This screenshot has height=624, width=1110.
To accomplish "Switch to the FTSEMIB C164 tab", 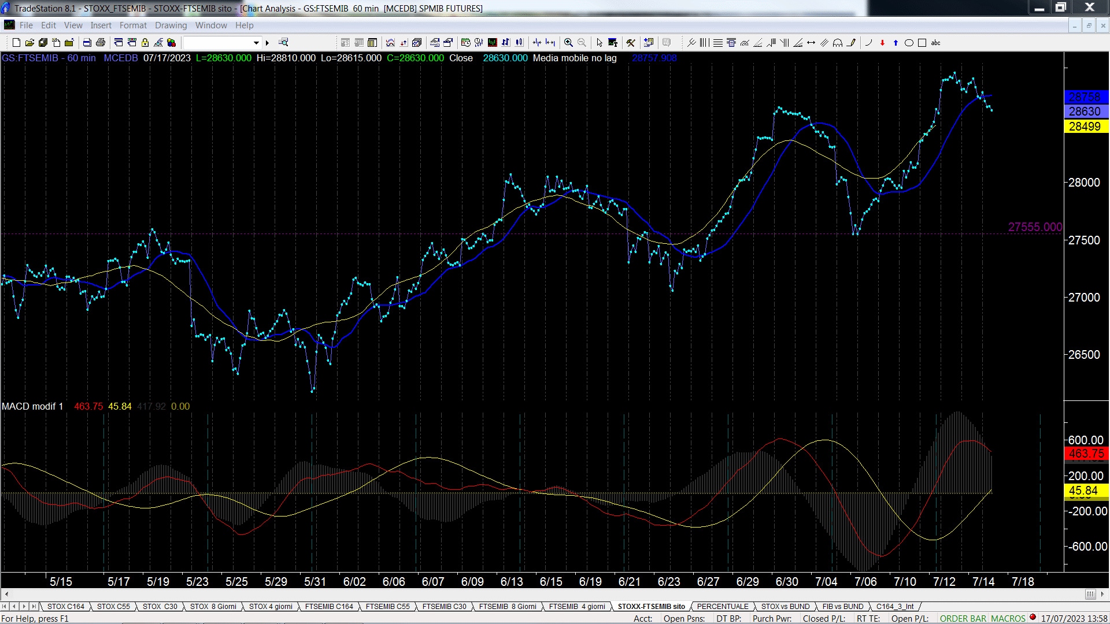I will point(329,606).
